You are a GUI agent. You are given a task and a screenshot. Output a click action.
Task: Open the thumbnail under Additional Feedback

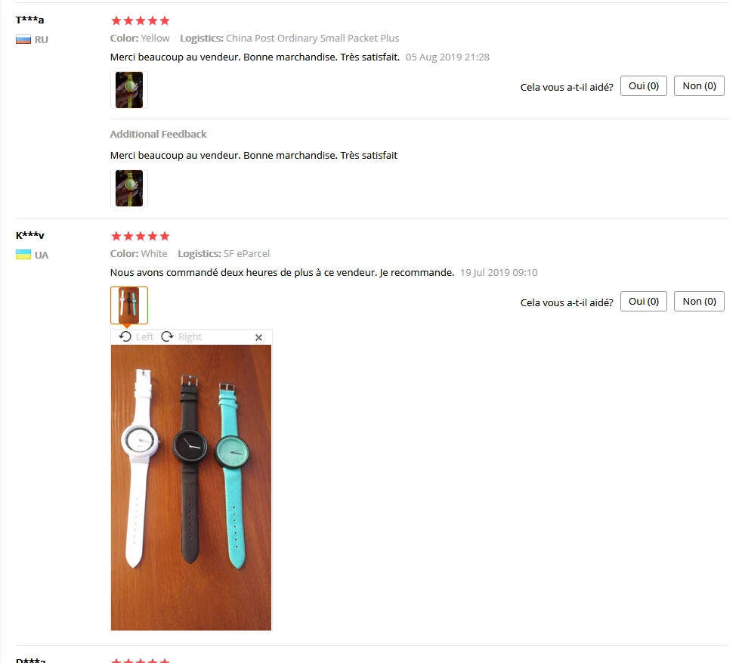(x=129, y=188)
